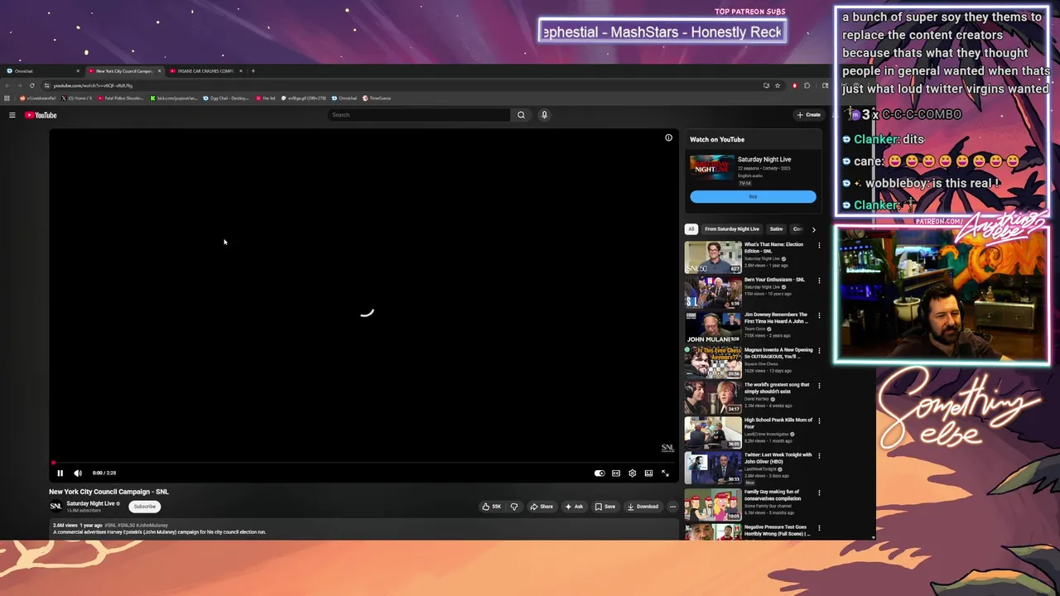Pause the video

coord(60,473)
